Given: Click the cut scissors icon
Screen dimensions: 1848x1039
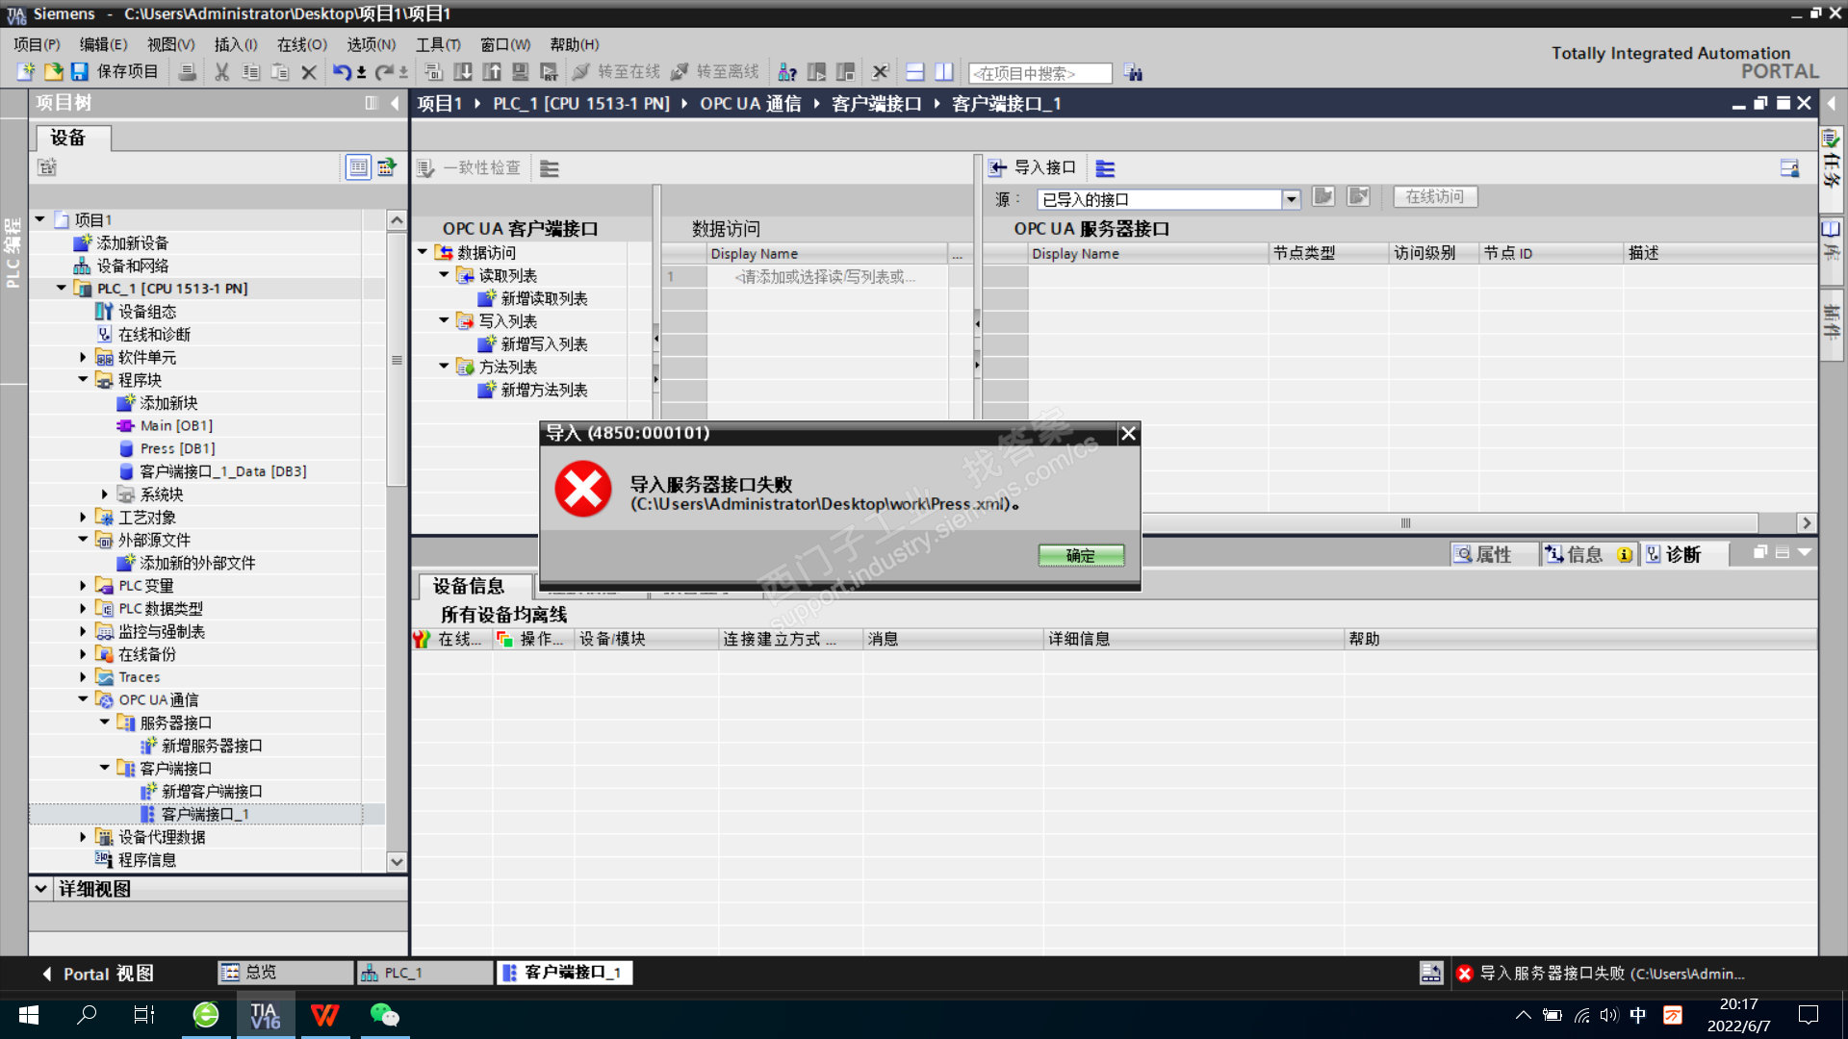Looking at the screenshot, I should click(x=221, y=72).
